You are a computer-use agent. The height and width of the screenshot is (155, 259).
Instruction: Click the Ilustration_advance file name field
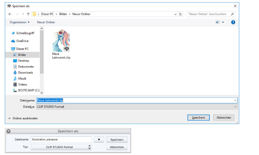point(61,139)
